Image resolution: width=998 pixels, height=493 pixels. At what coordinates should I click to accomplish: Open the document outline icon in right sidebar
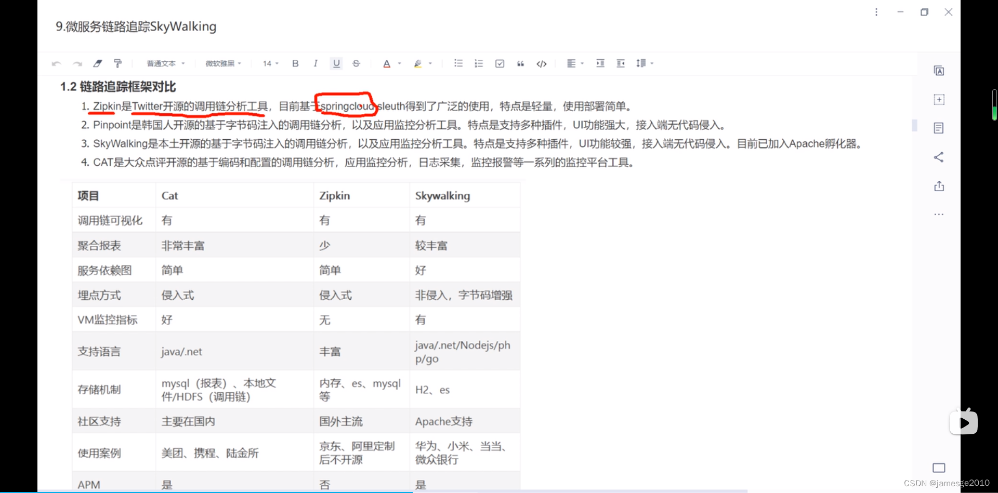click(939, 128)
